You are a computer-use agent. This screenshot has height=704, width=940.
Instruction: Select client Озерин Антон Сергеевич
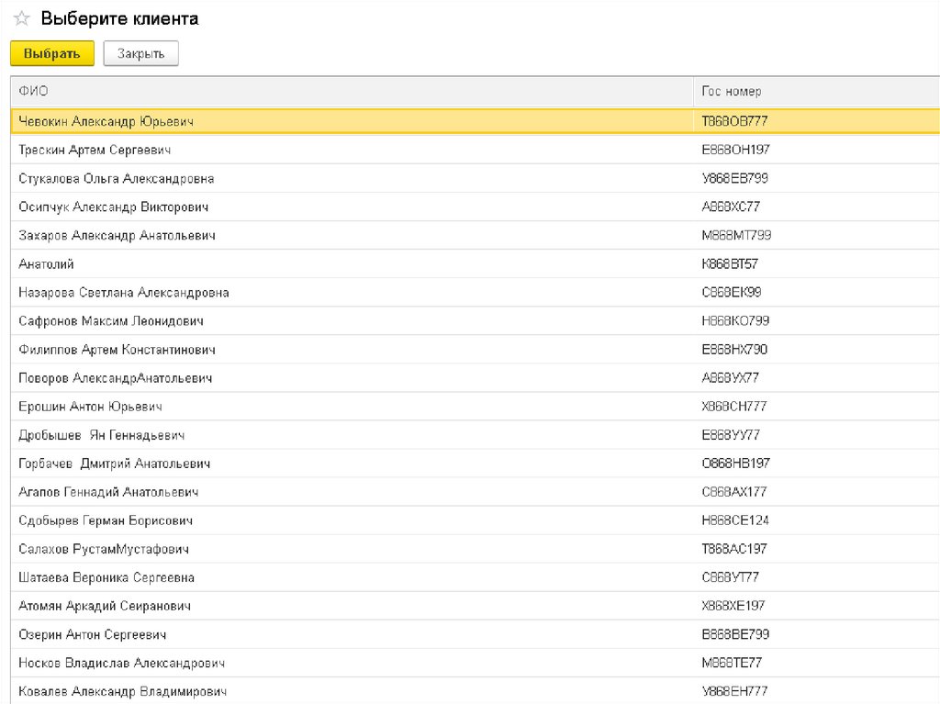[x=92, y=634]
